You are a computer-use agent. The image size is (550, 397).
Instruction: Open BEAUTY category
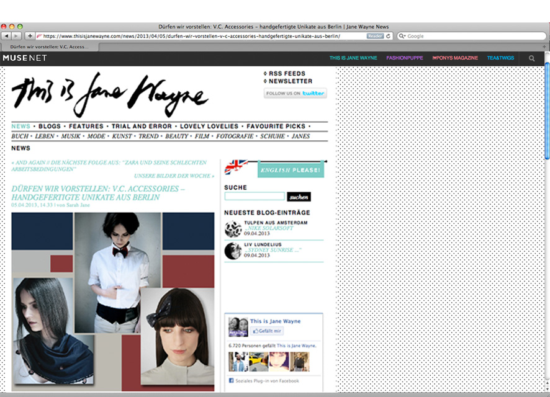tap(176, 136)
